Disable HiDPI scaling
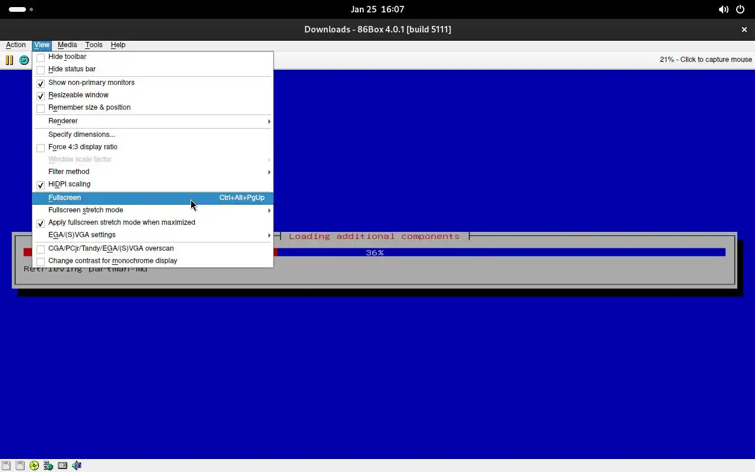755x472 pixels. coord(153,184)
